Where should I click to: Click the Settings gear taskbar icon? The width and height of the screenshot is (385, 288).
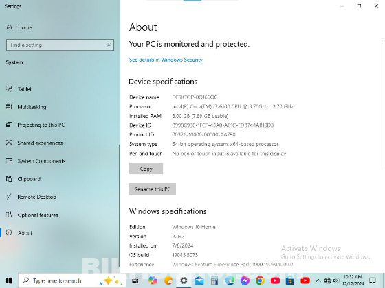[184, 280]
